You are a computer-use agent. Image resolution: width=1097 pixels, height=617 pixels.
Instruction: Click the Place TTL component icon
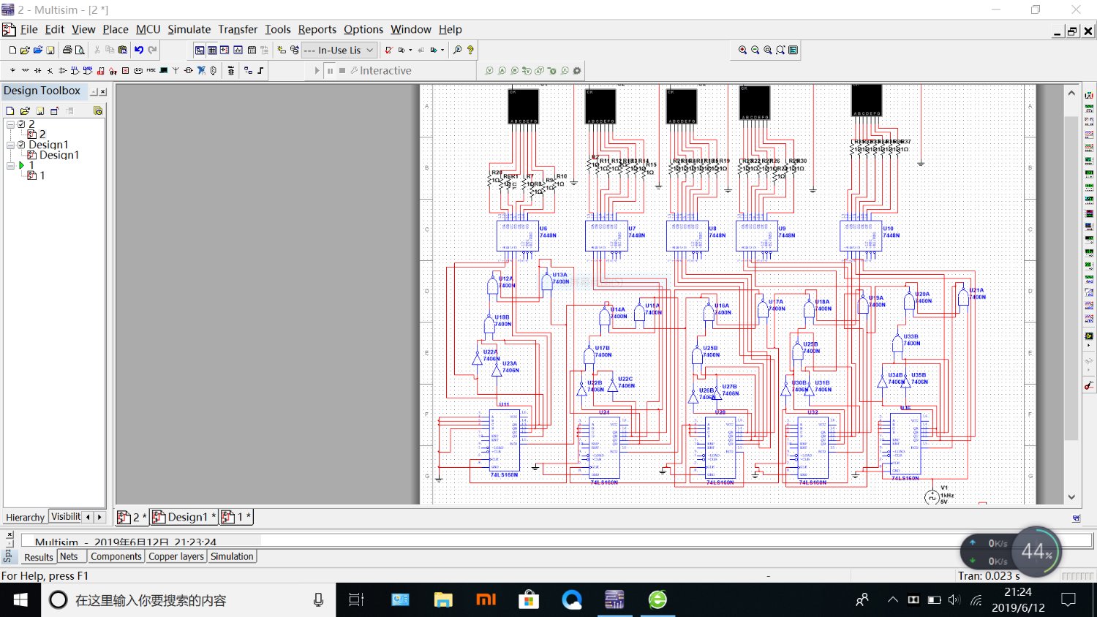pyautogui.click(x=75, y=71)
